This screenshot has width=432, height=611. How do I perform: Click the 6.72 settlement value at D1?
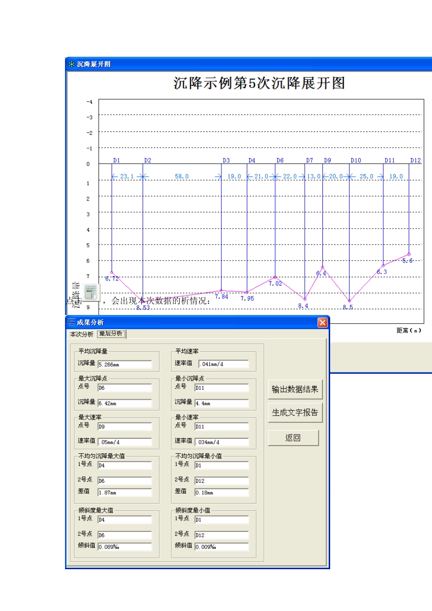[x=112, y=279]
